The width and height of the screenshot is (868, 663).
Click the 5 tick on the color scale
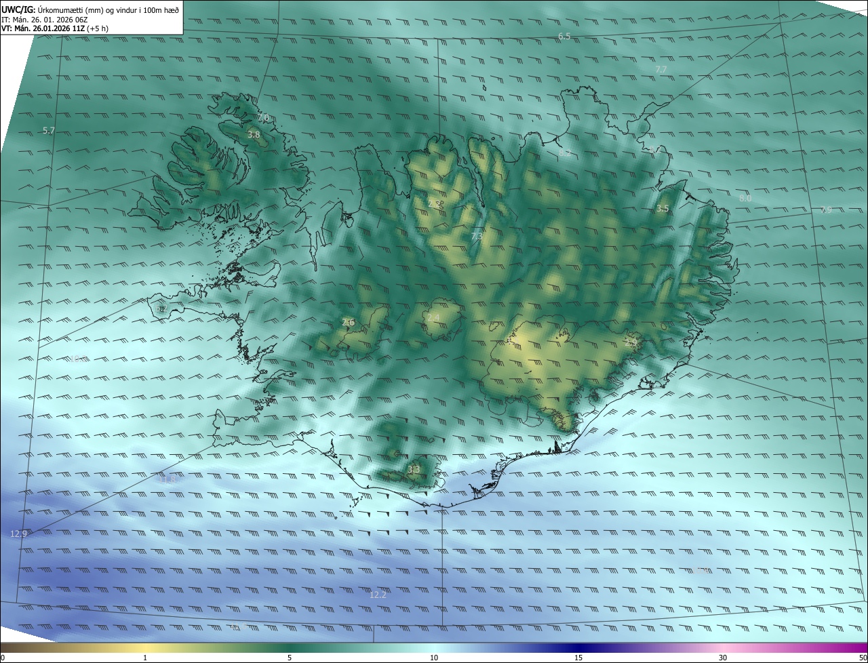click(x=290, y=658)
